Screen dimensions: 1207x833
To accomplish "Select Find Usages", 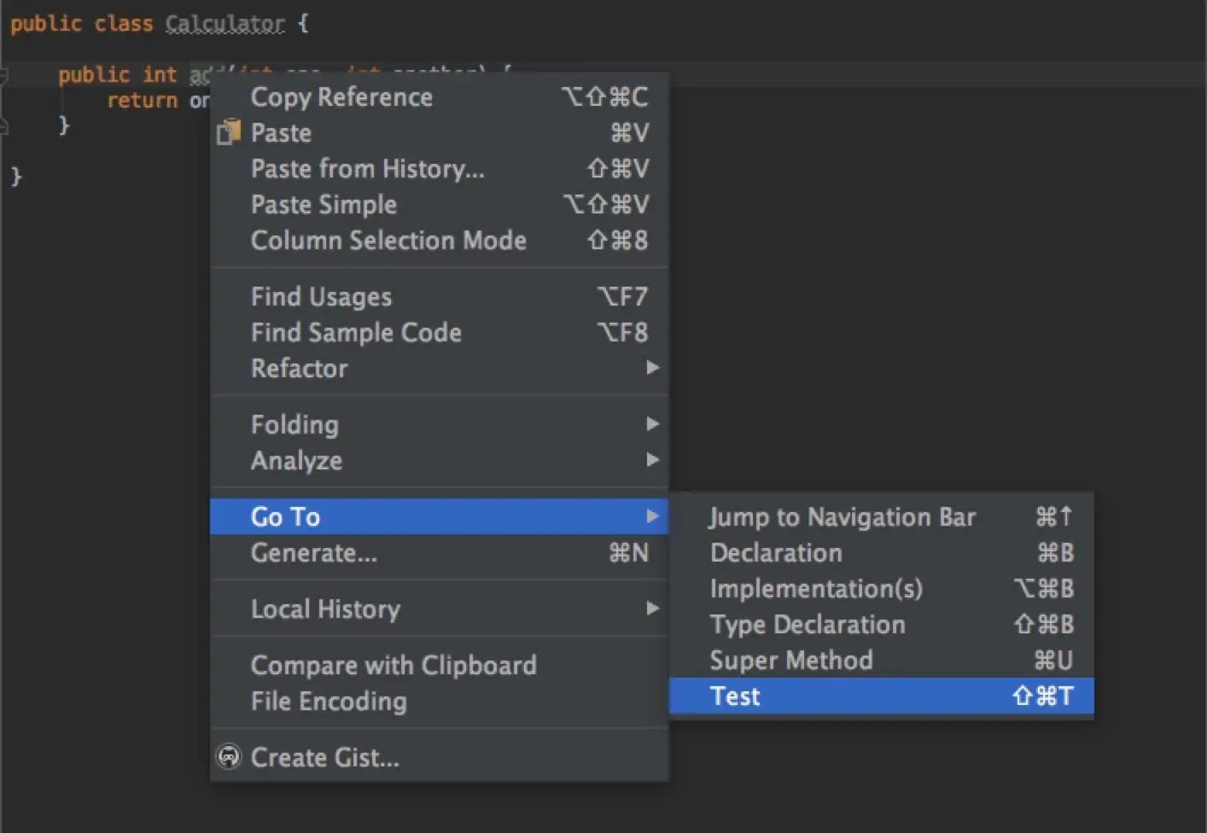I will coord(321,296).
